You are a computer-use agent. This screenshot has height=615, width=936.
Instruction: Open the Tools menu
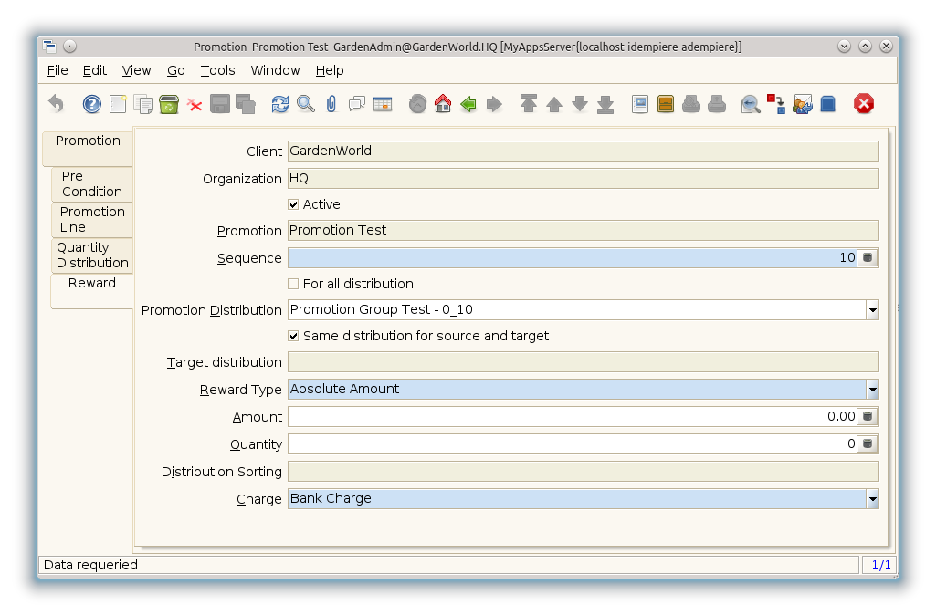click(x=217, y=70)
